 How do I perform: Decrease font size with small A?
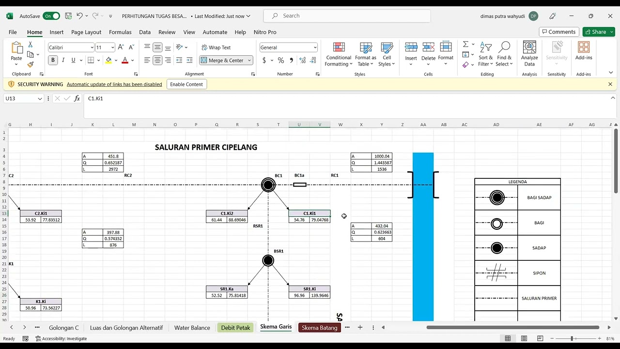(131, 48)
